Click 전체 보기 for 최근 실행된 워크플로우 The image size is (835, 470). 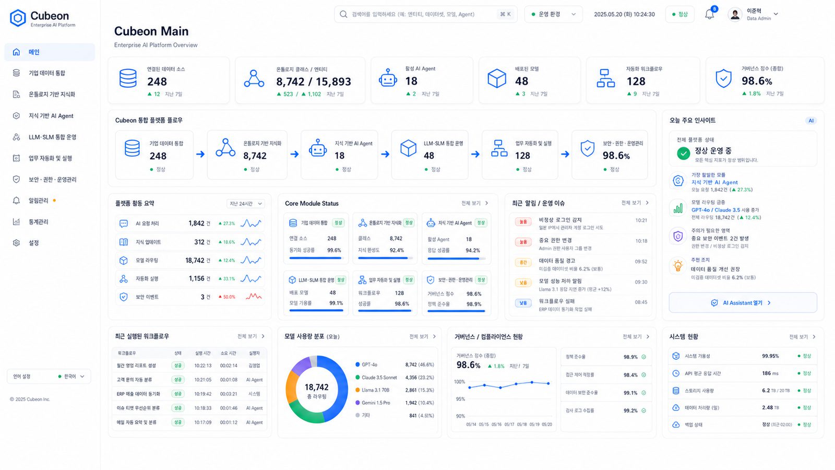click(251, 336)
